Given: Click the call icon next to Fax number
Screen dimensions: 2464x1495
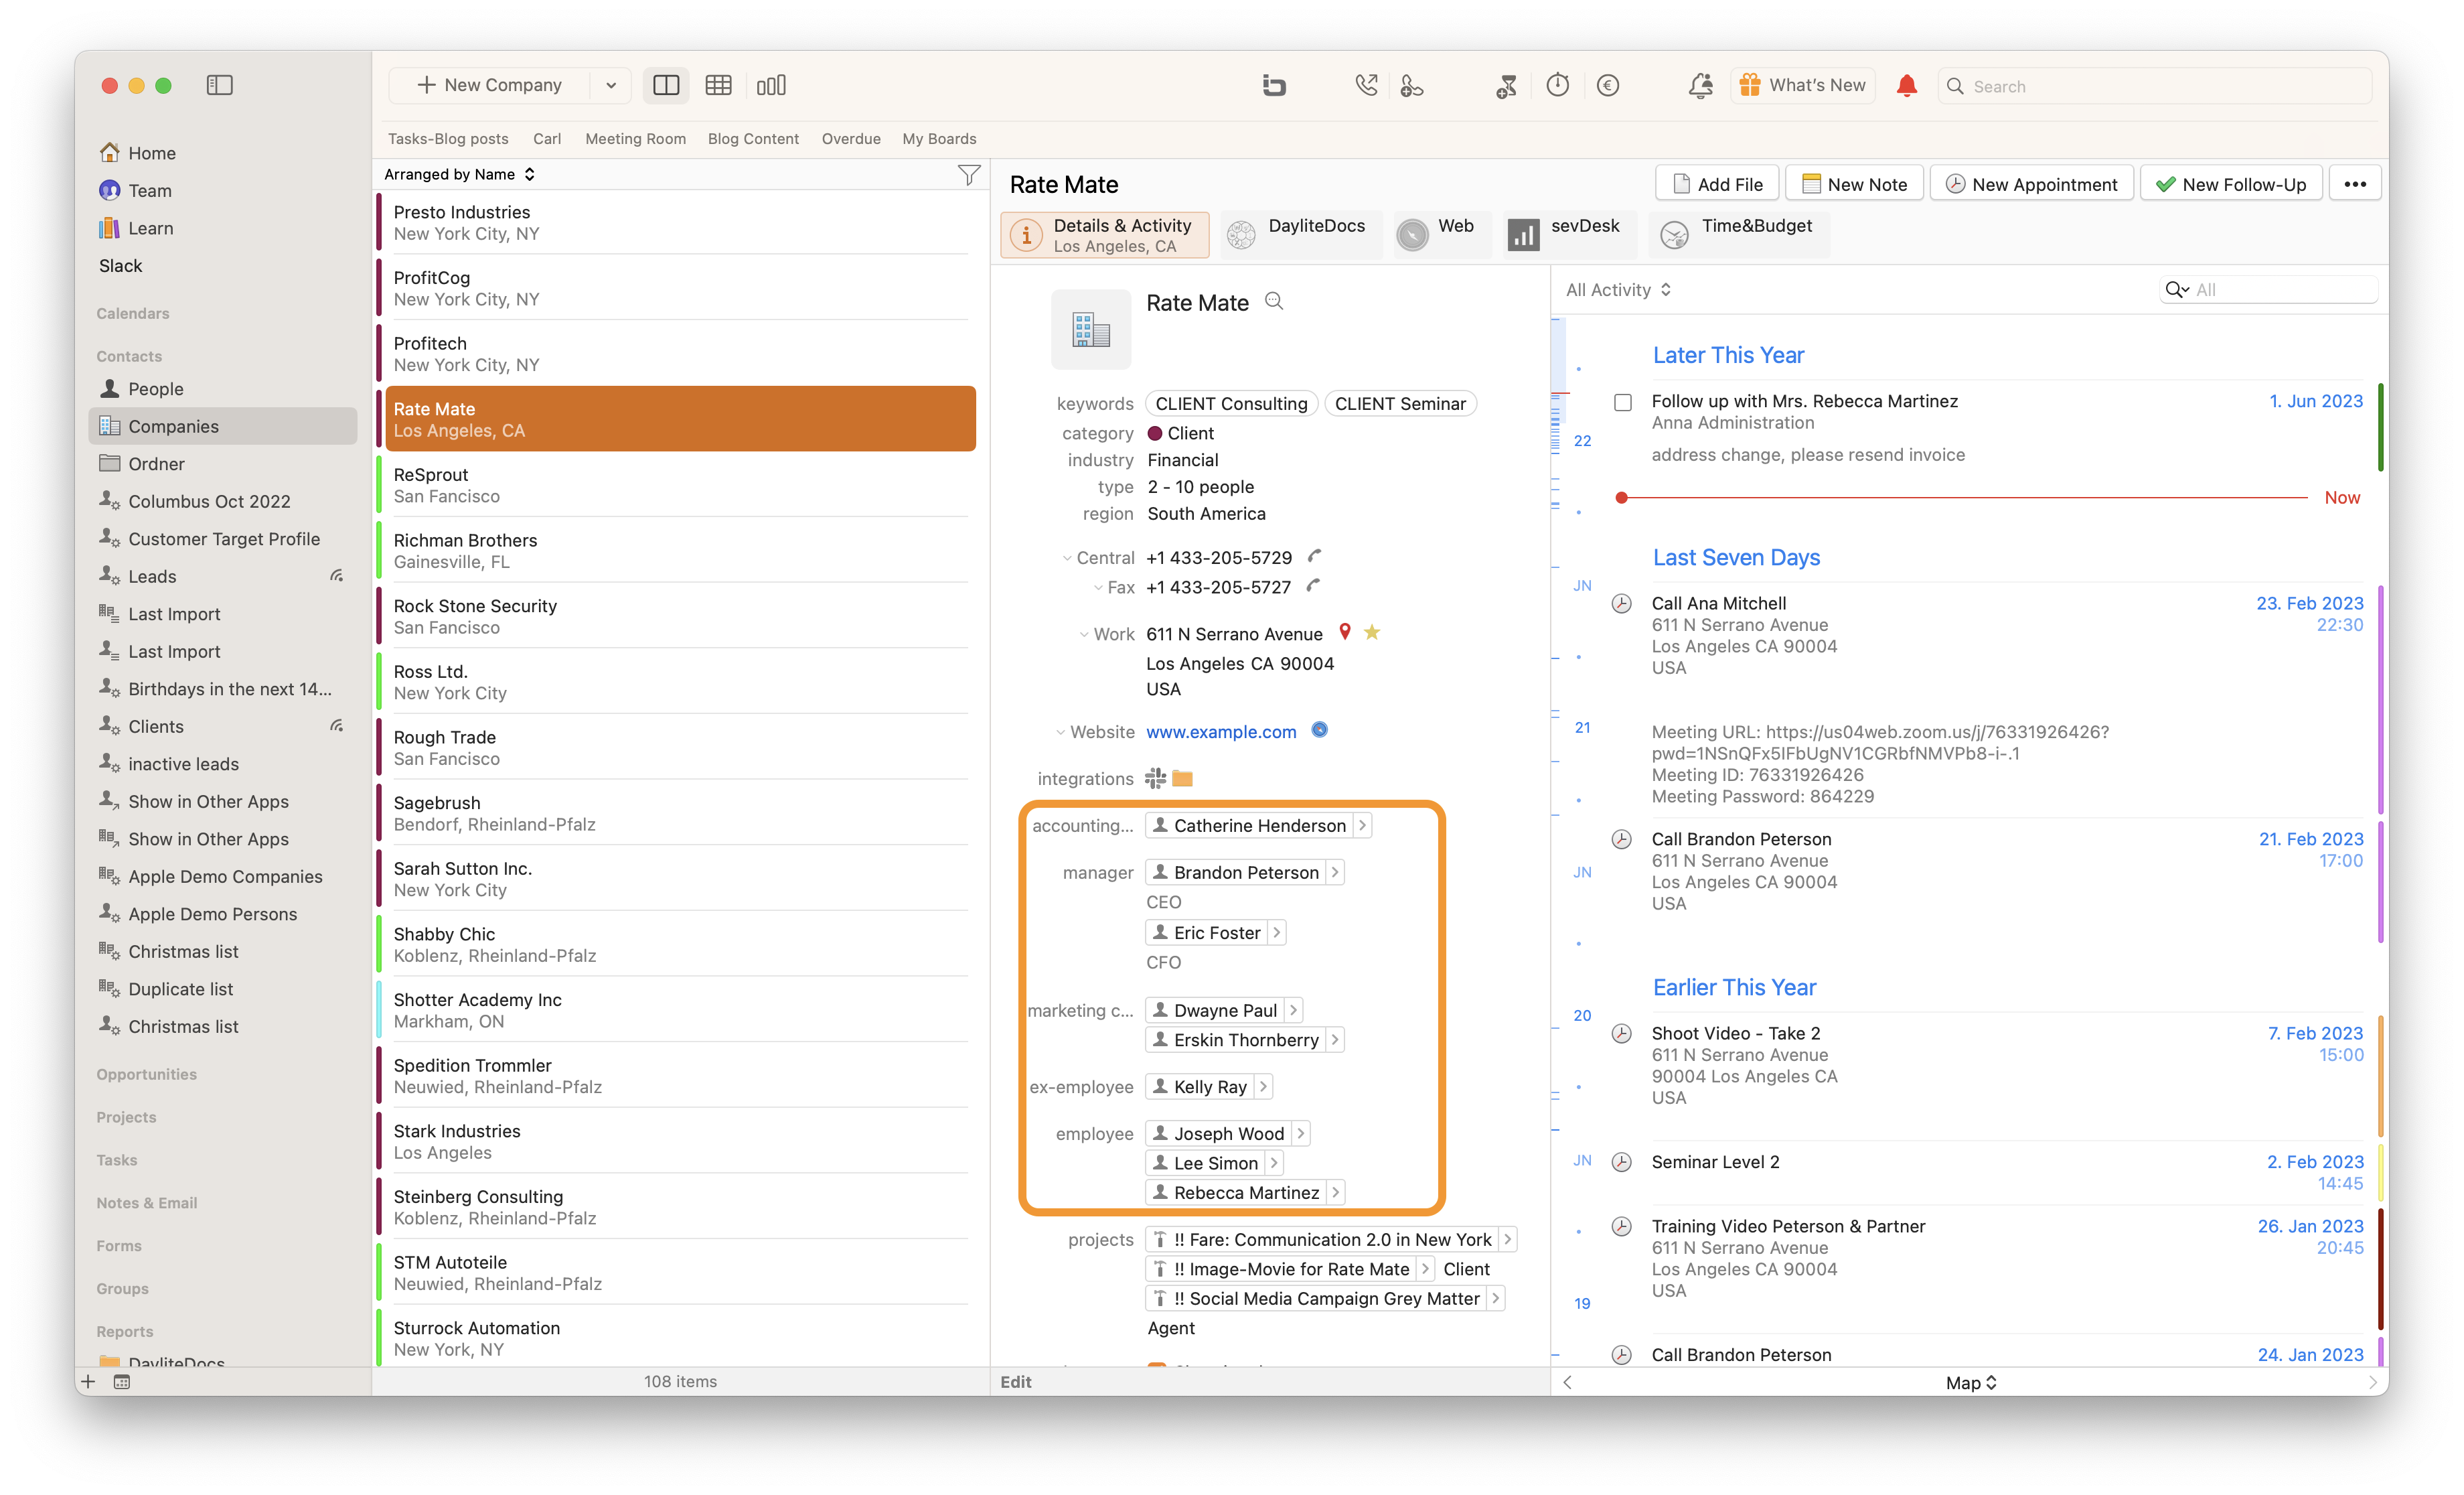Looking at the screenshot, I should click(1314, 586).
